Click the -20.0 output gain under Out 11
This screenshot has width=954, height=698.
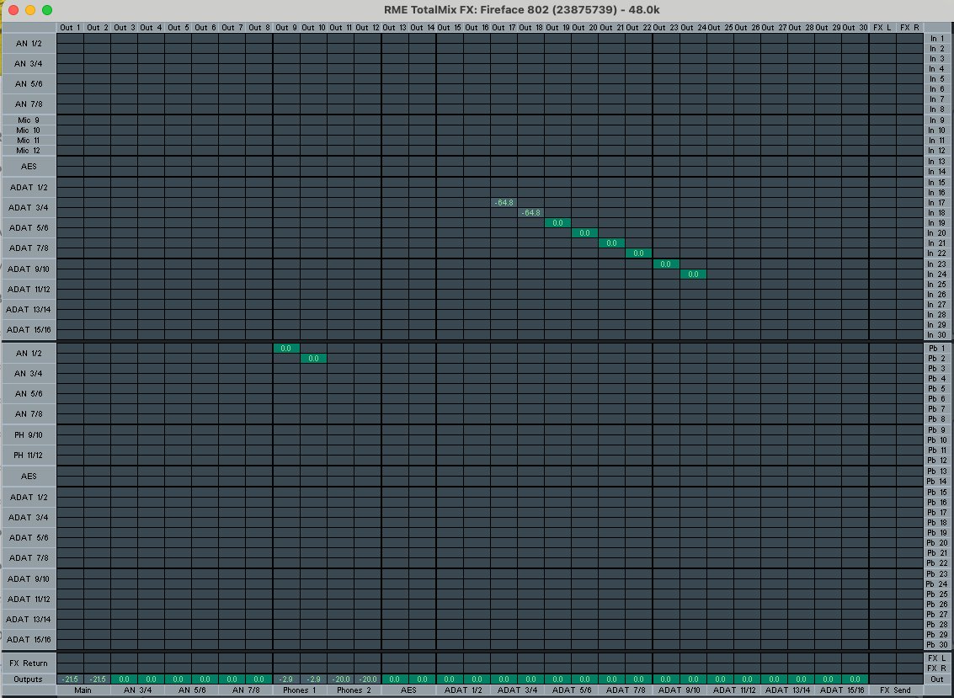340,679
